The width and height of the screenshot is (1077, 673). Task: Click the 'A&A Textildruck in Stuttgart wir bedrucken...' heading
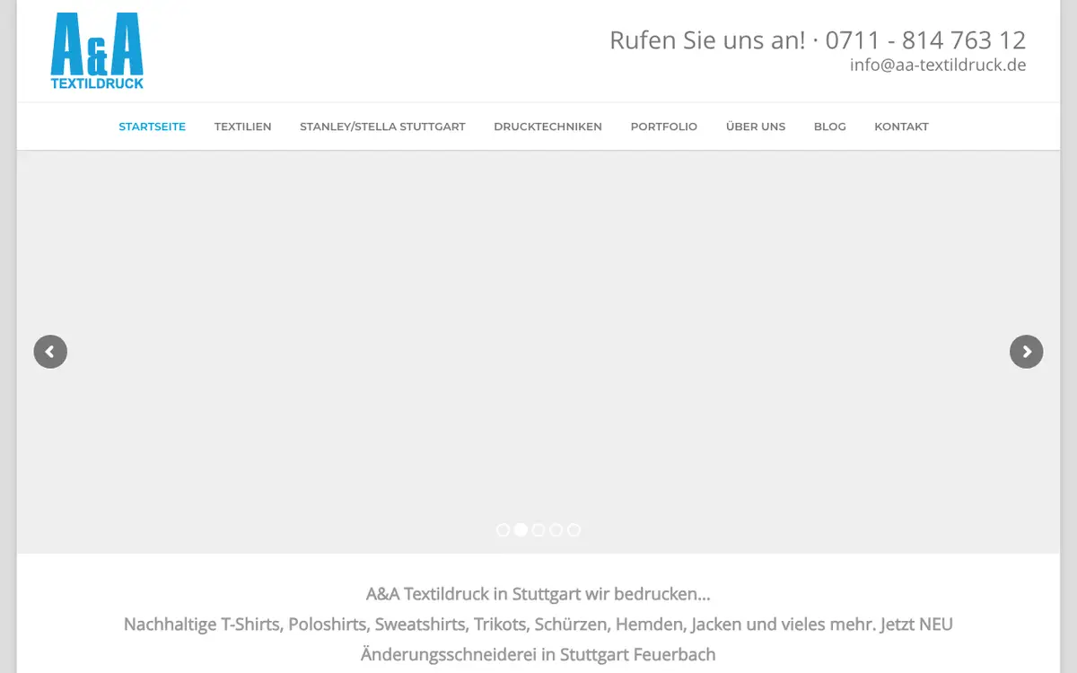point(538,594)
